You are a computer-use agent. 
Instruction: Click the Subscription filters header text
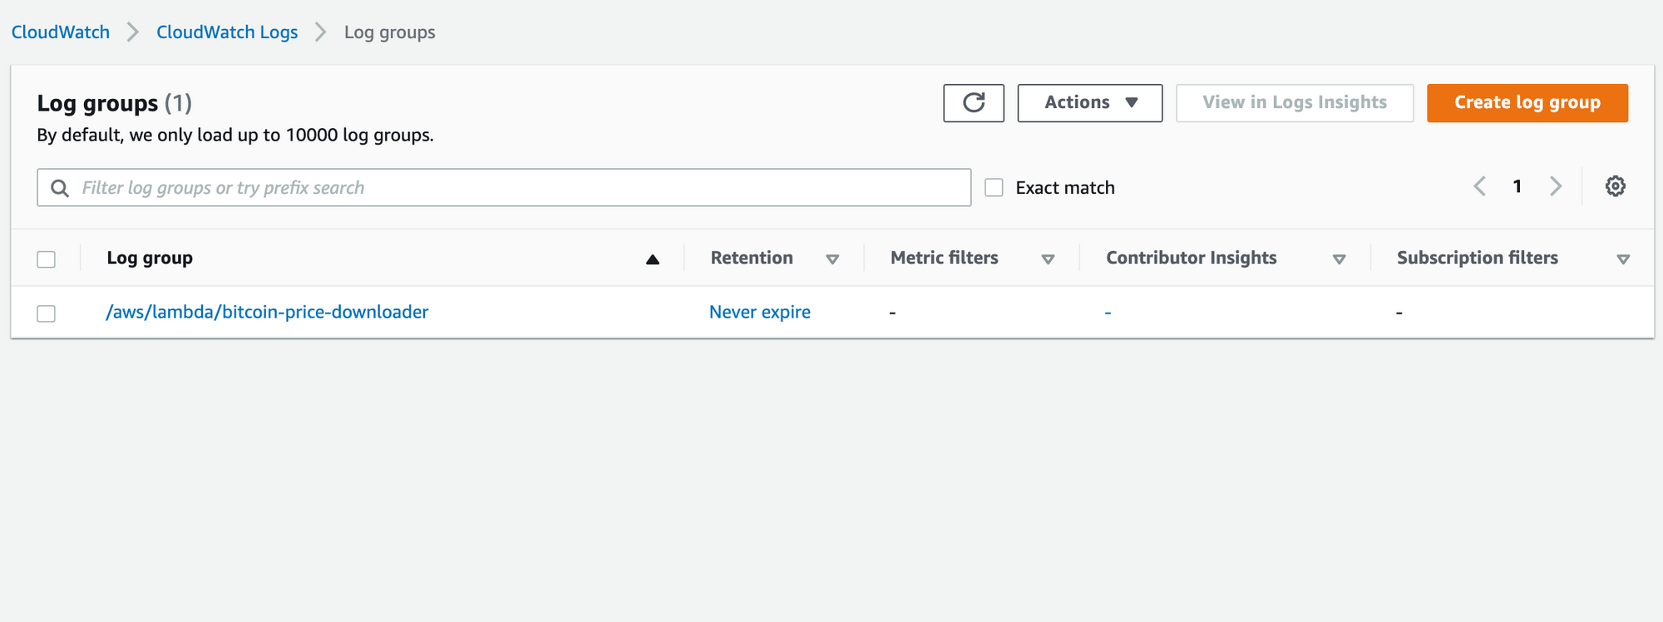(x=1478, y=258)
